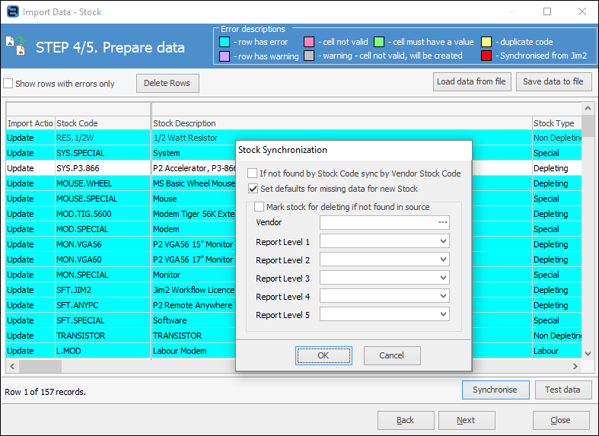Click the green 'cell must have a value' swatch
This screenshot has height=436, width=599.
point(379,42)
